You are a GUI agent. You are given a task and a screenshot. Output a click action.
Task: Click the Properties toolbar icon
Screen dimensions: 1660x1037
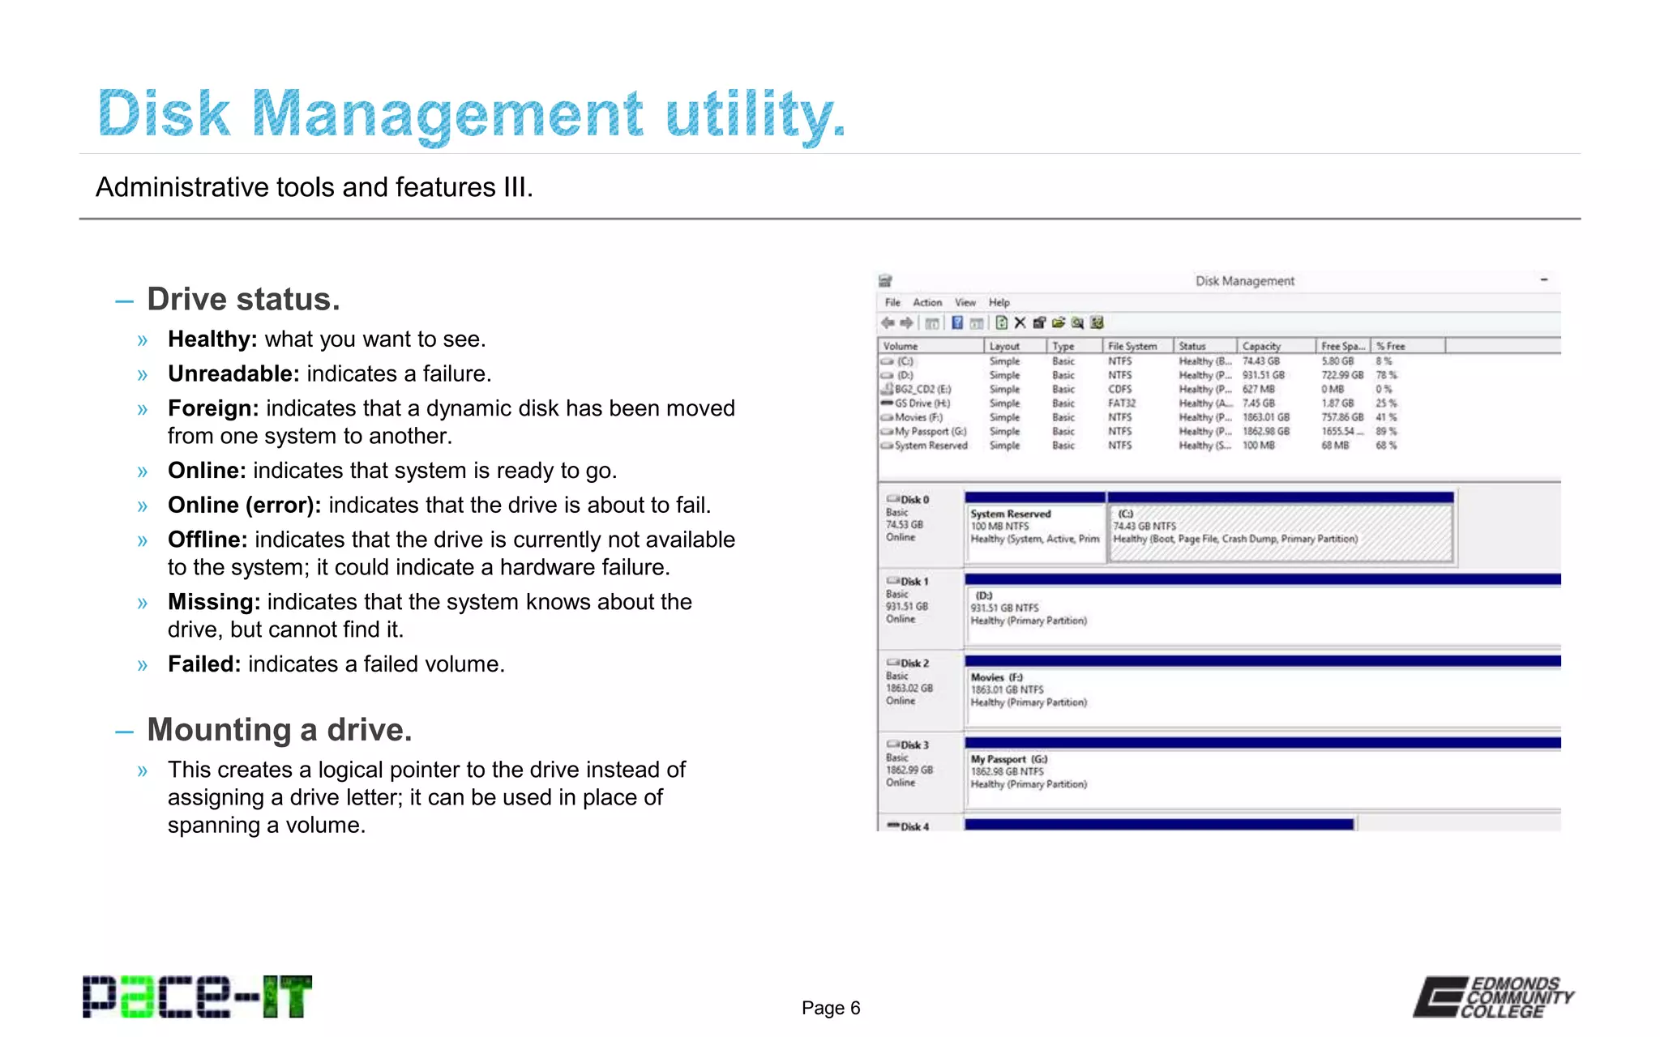1039,323
